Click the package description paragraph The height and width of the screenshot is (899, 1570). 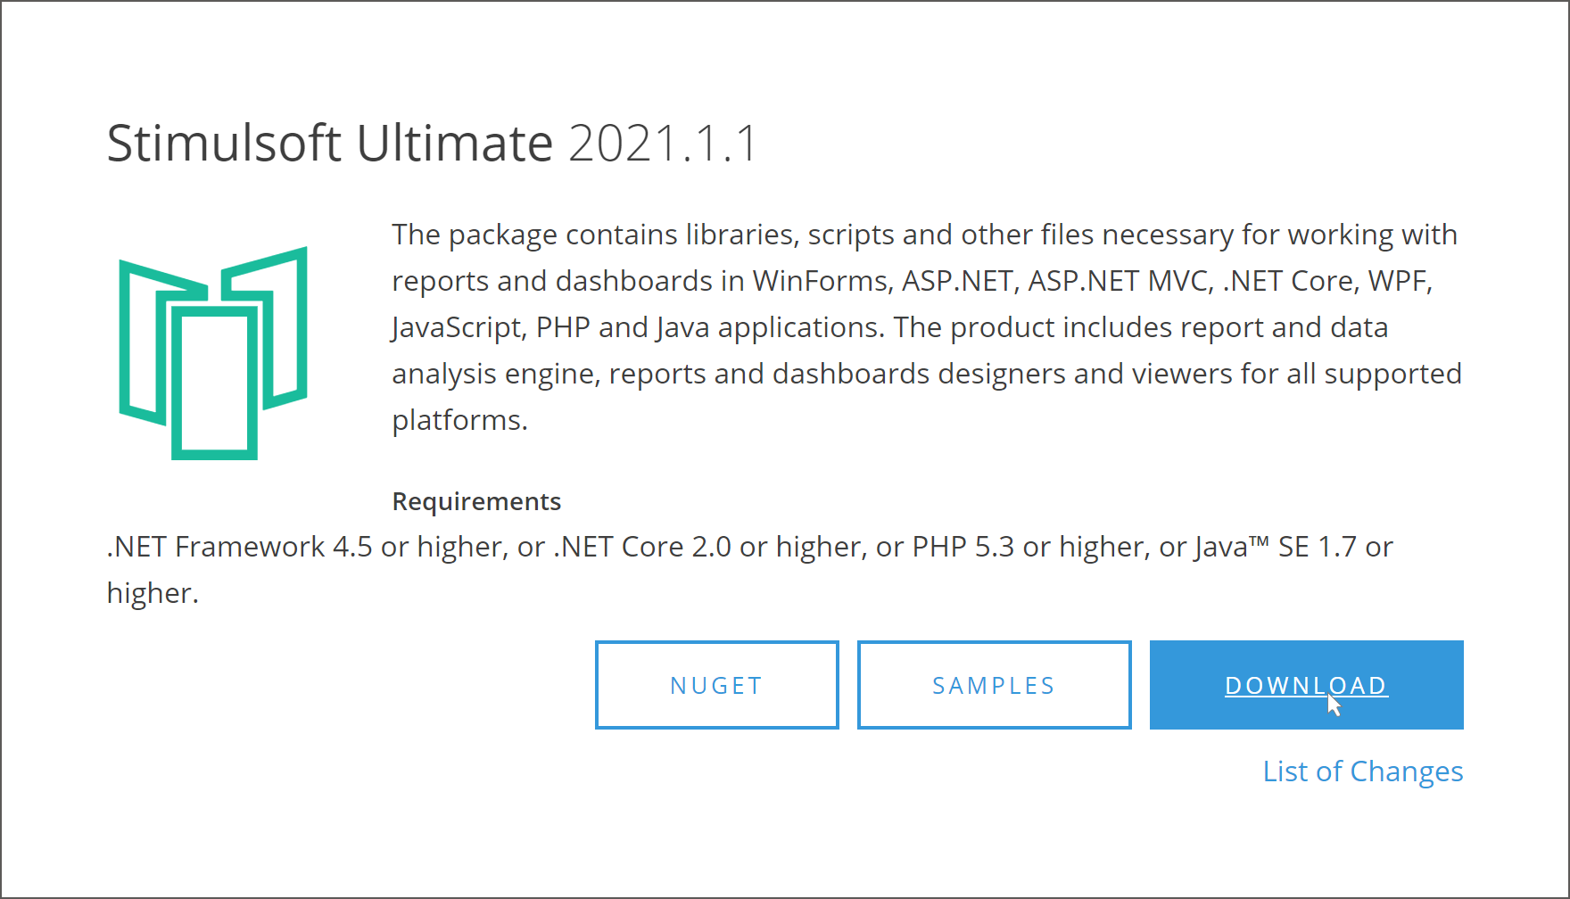pos(927,327)
